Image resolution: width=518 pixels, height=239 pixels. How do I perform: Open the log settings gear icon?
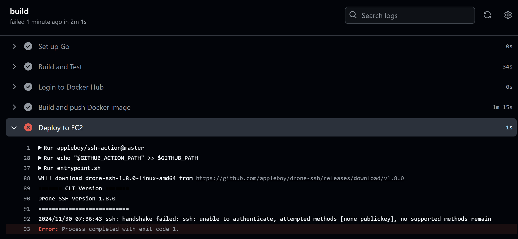pos(508,15)
